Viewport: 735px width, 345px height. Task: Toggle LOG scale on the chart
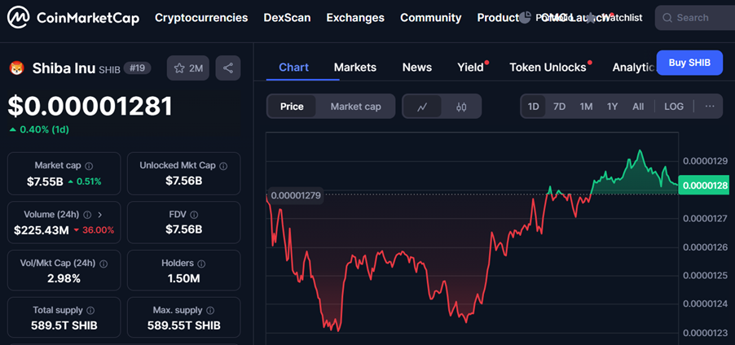tap(674, 107)
